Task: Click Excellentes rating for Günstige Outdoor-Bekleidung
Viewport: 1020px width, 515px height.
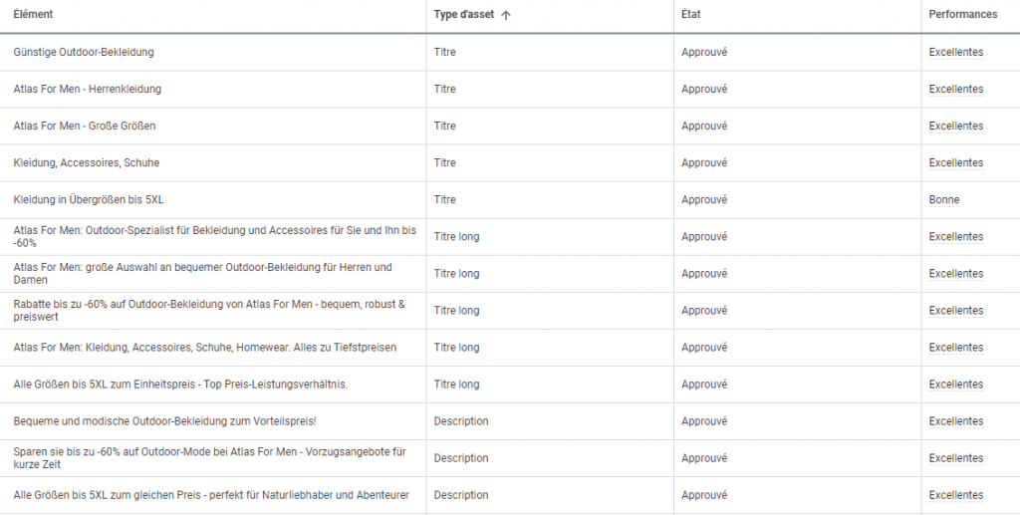Action: click(955, 52)
